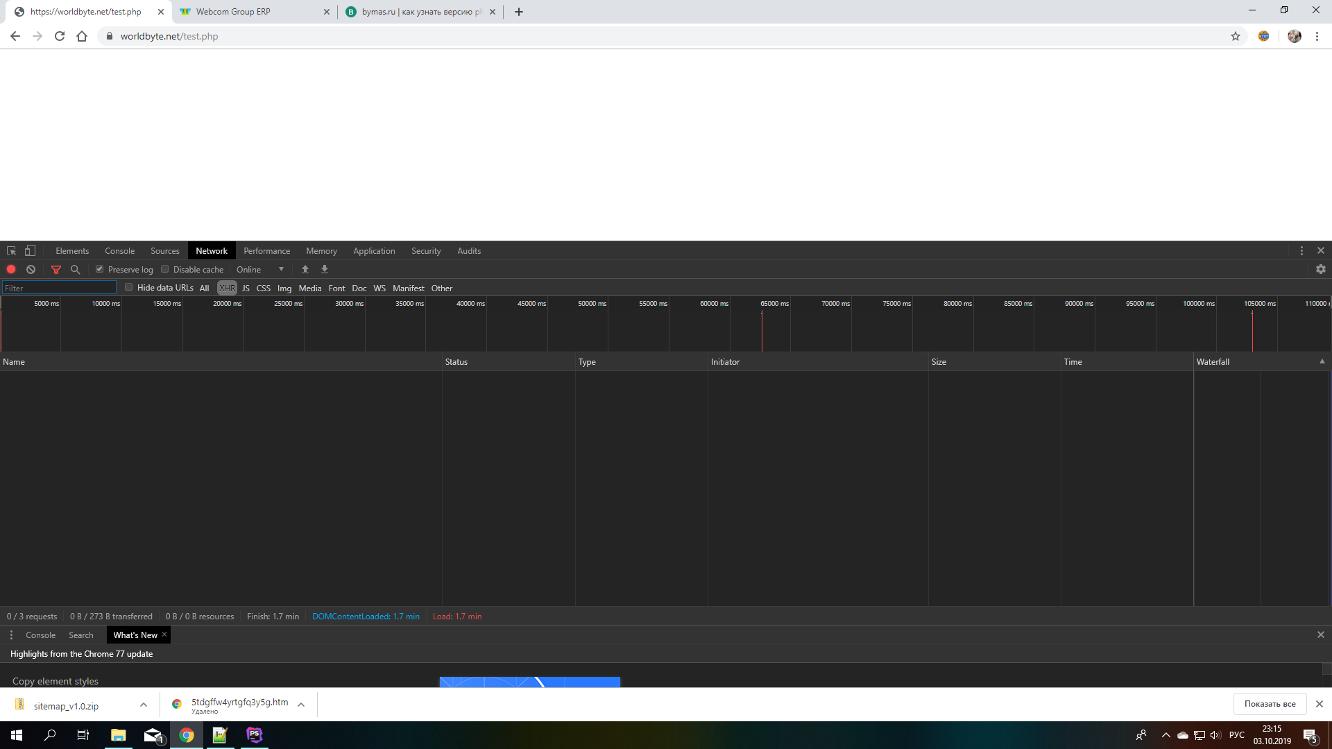The image size is (1332, 749).
Task: Click the Показать все button
Action: click(1270, 704)
